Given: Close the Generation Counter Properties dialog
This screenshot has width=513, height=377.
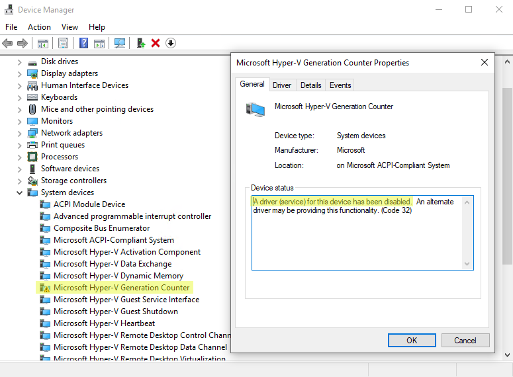Looking at the screenshot, I should pyautogui.click(x=485, y=62).
